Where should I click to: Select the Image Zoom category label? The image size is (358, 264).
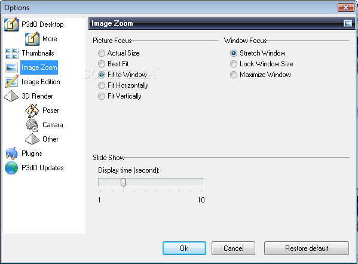coord(39,67)
